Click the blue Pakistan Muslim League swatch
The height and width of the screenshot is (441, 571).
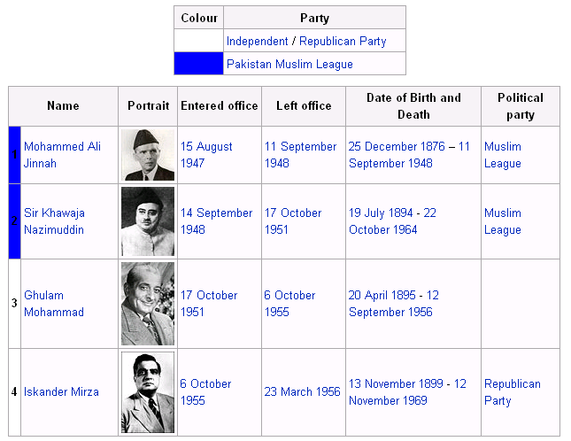point(199,64)
